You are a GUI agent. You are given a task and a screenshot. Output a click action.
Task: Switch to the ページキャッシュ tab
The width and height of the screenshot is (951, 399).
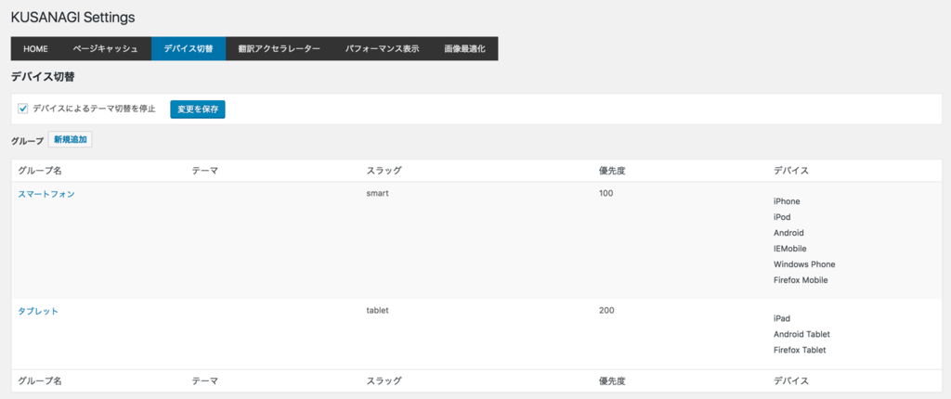105,49
